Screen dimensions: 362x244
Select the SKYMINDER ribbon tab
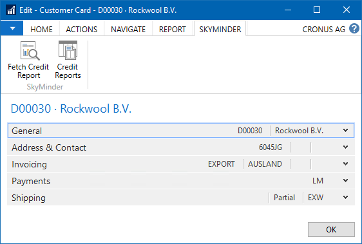220,30
